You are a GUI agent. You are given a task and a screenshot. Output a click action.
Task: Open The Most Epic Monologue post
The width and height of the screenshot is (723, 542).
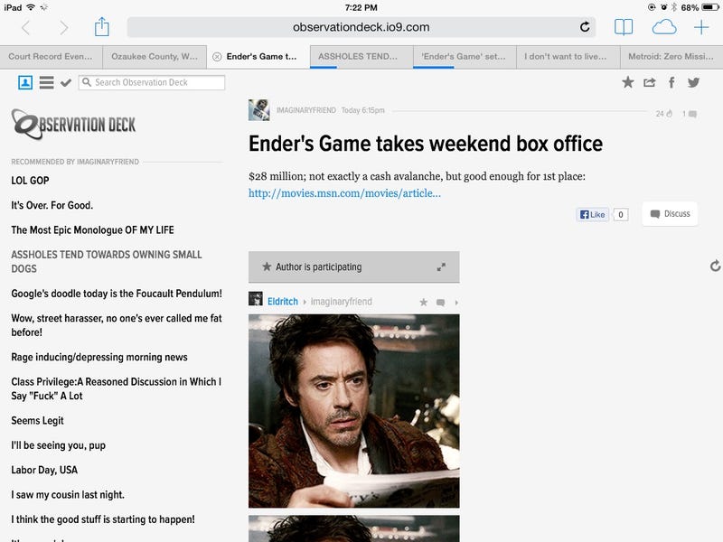click(93, 230)
